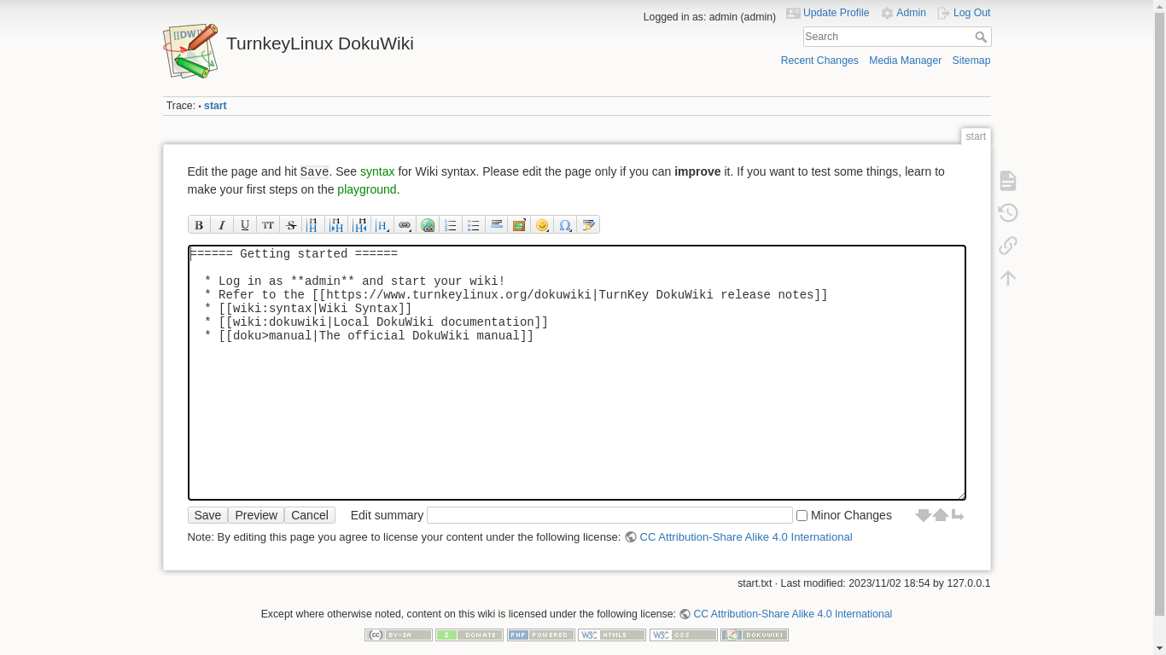Click the Edit summary text field
This screenshot has height=655, width=1166.
(609, 515)
